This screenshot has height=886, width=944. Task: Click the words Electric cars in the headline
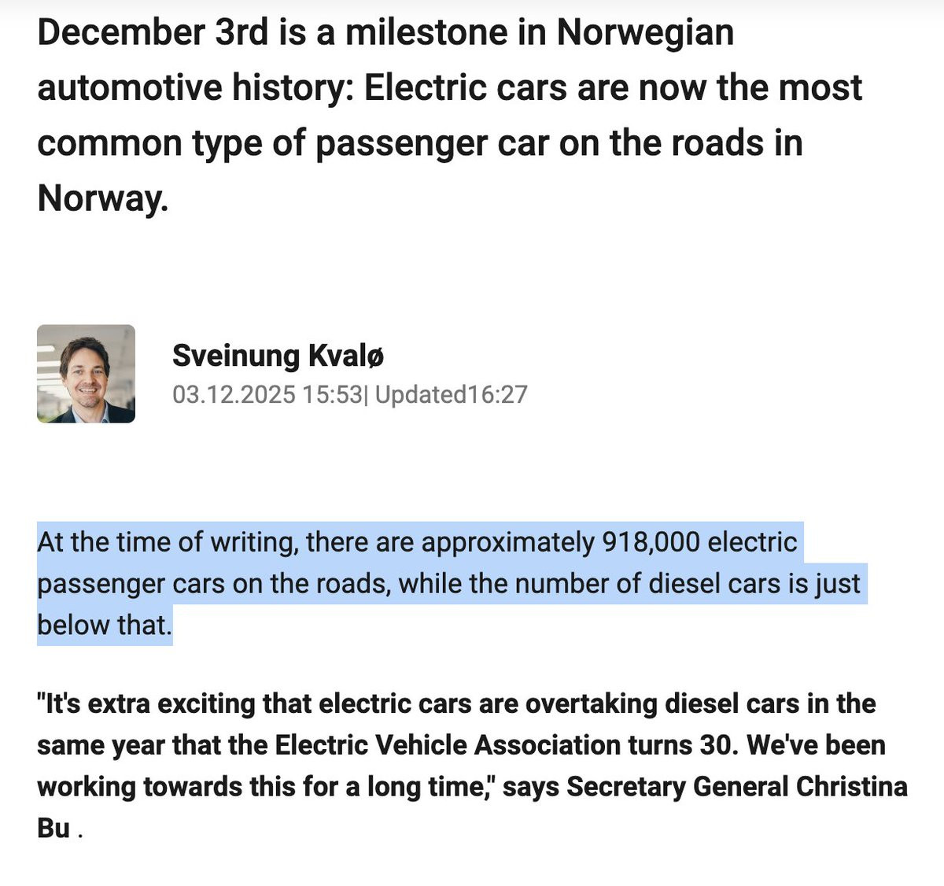coord(466,87)
